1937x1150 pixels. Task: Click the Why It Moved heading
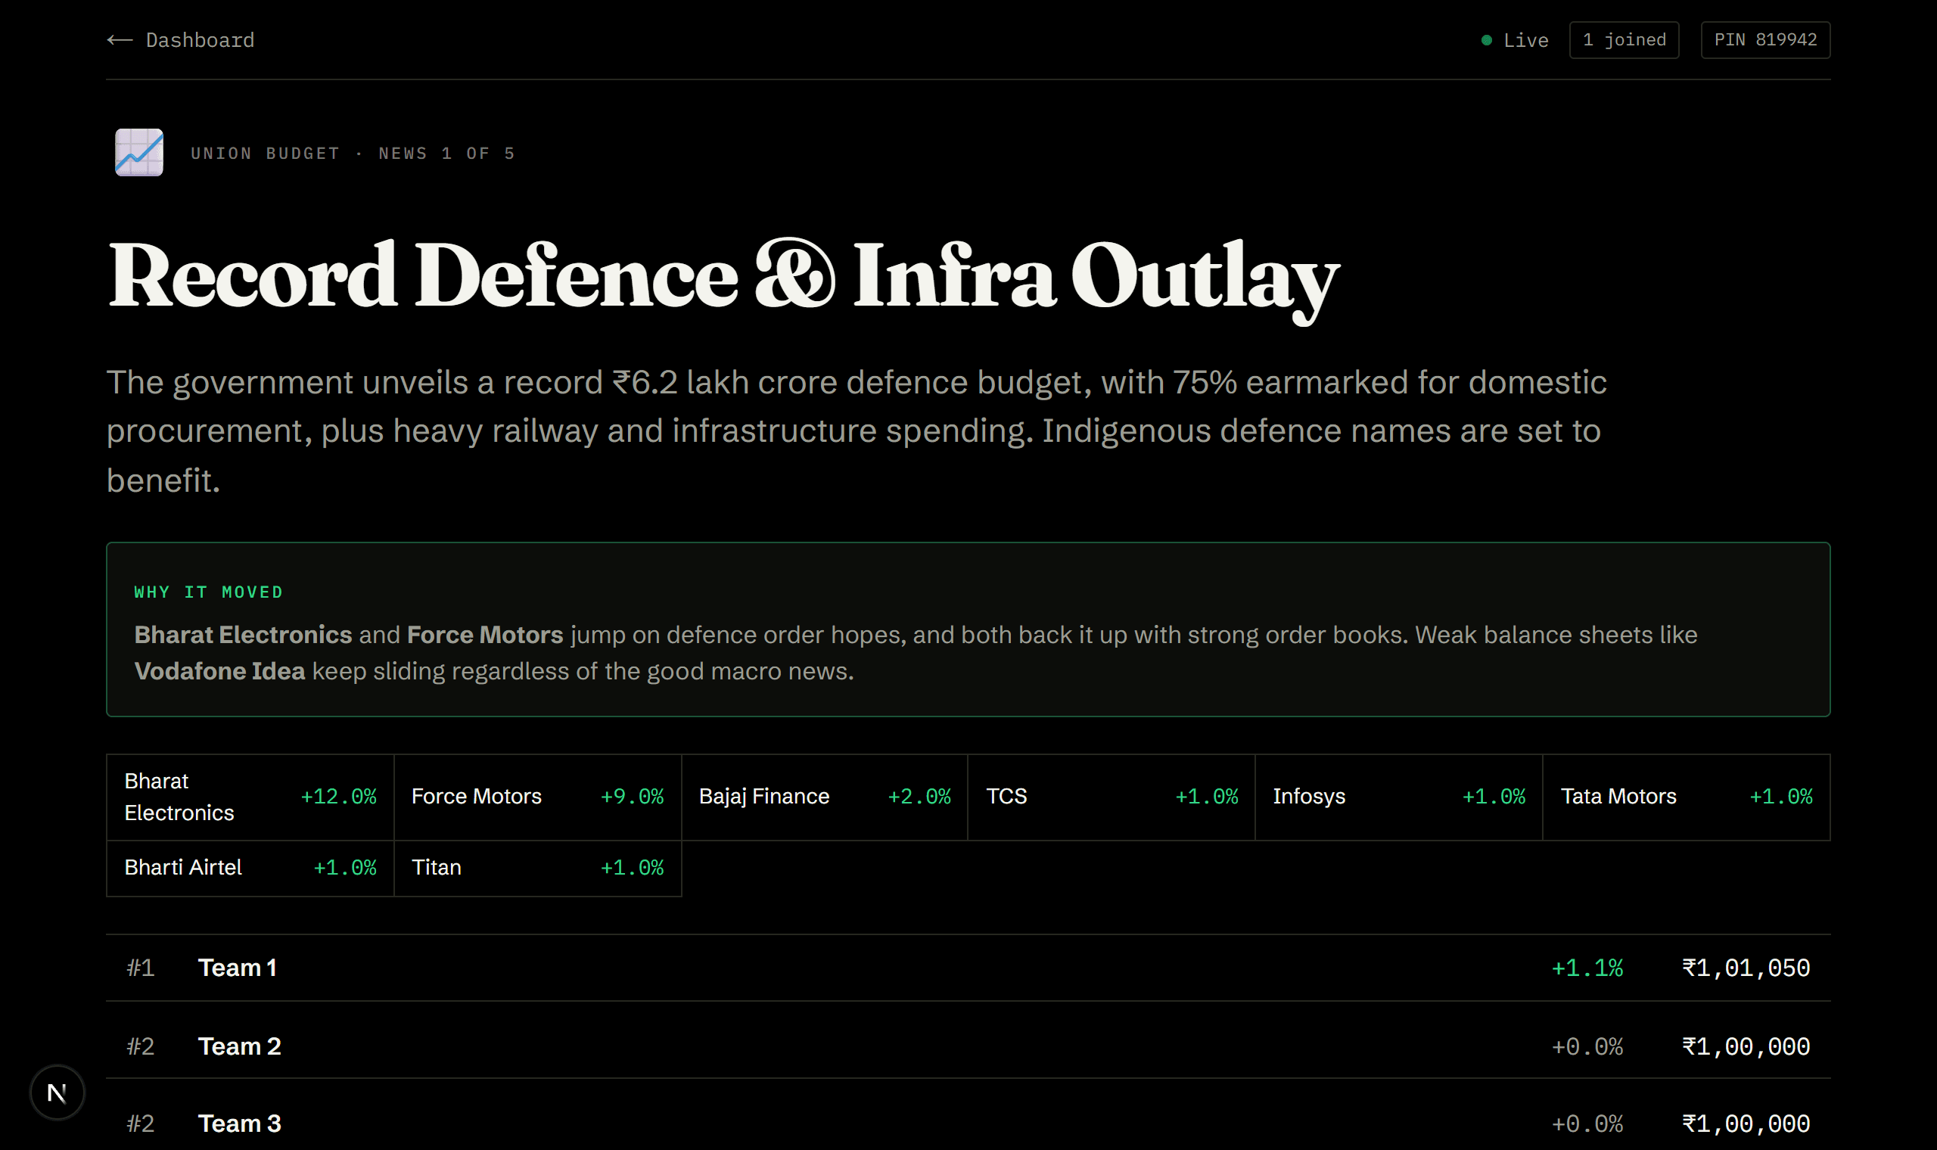209,592
